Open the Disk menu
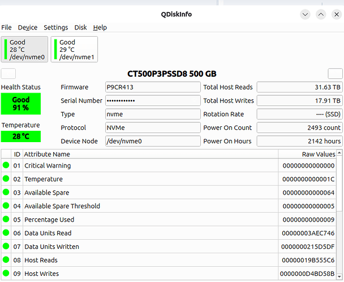344x282 pixels. pyautogui.click(x=80, y=28)
